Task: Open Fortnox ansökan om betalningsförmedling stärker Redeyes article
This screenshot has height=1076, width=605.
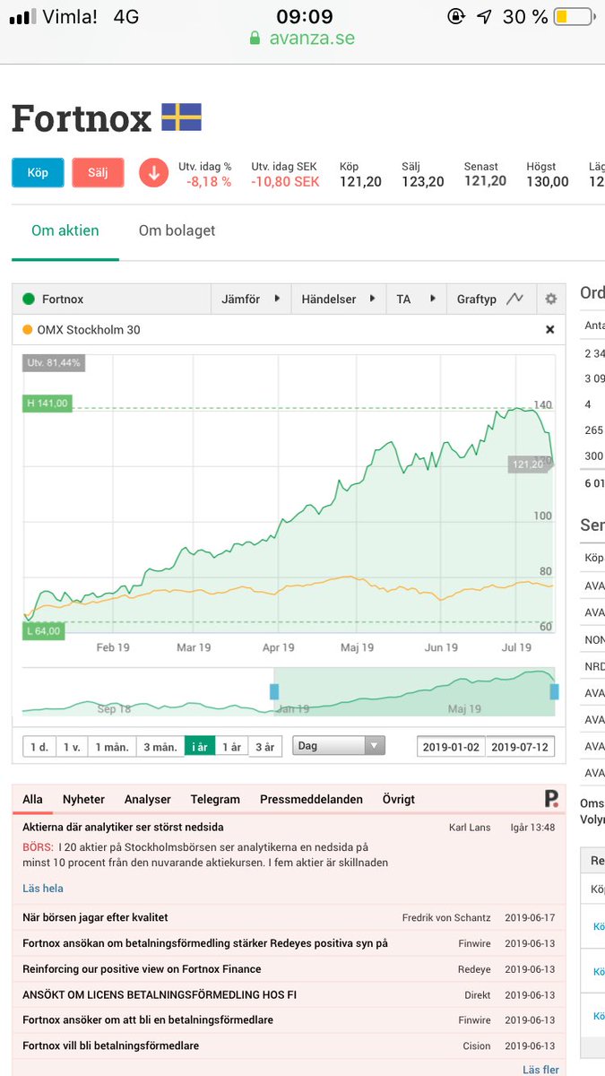Action: 205,943
